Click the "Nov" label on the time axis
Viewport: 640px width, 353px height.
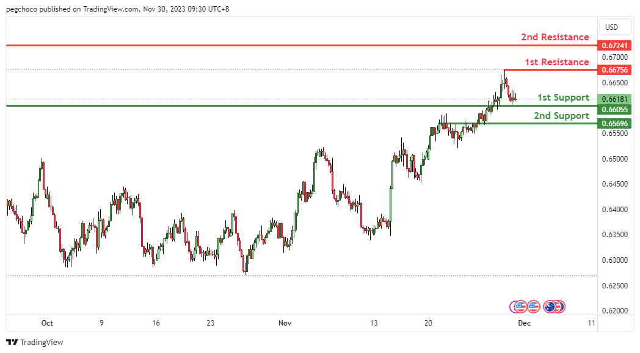(x=285, y=323)
